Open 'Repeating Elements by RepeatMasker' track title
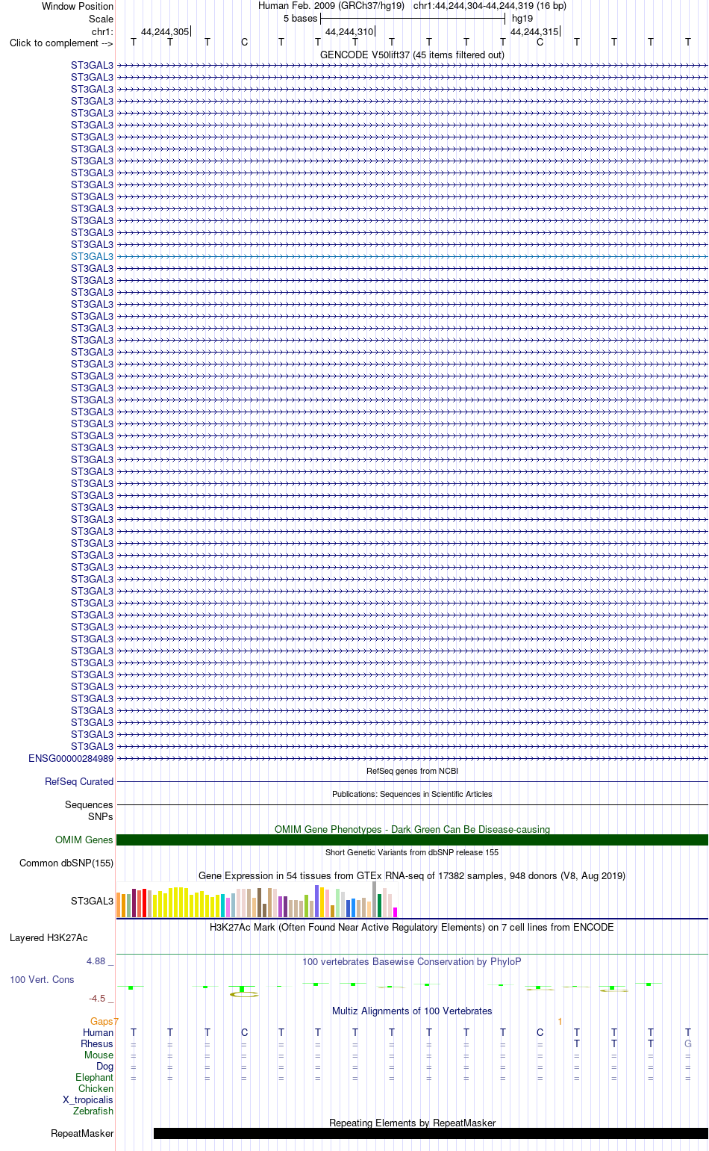The width and height of the screenshot is (709, 1151). pos(412,1123)
